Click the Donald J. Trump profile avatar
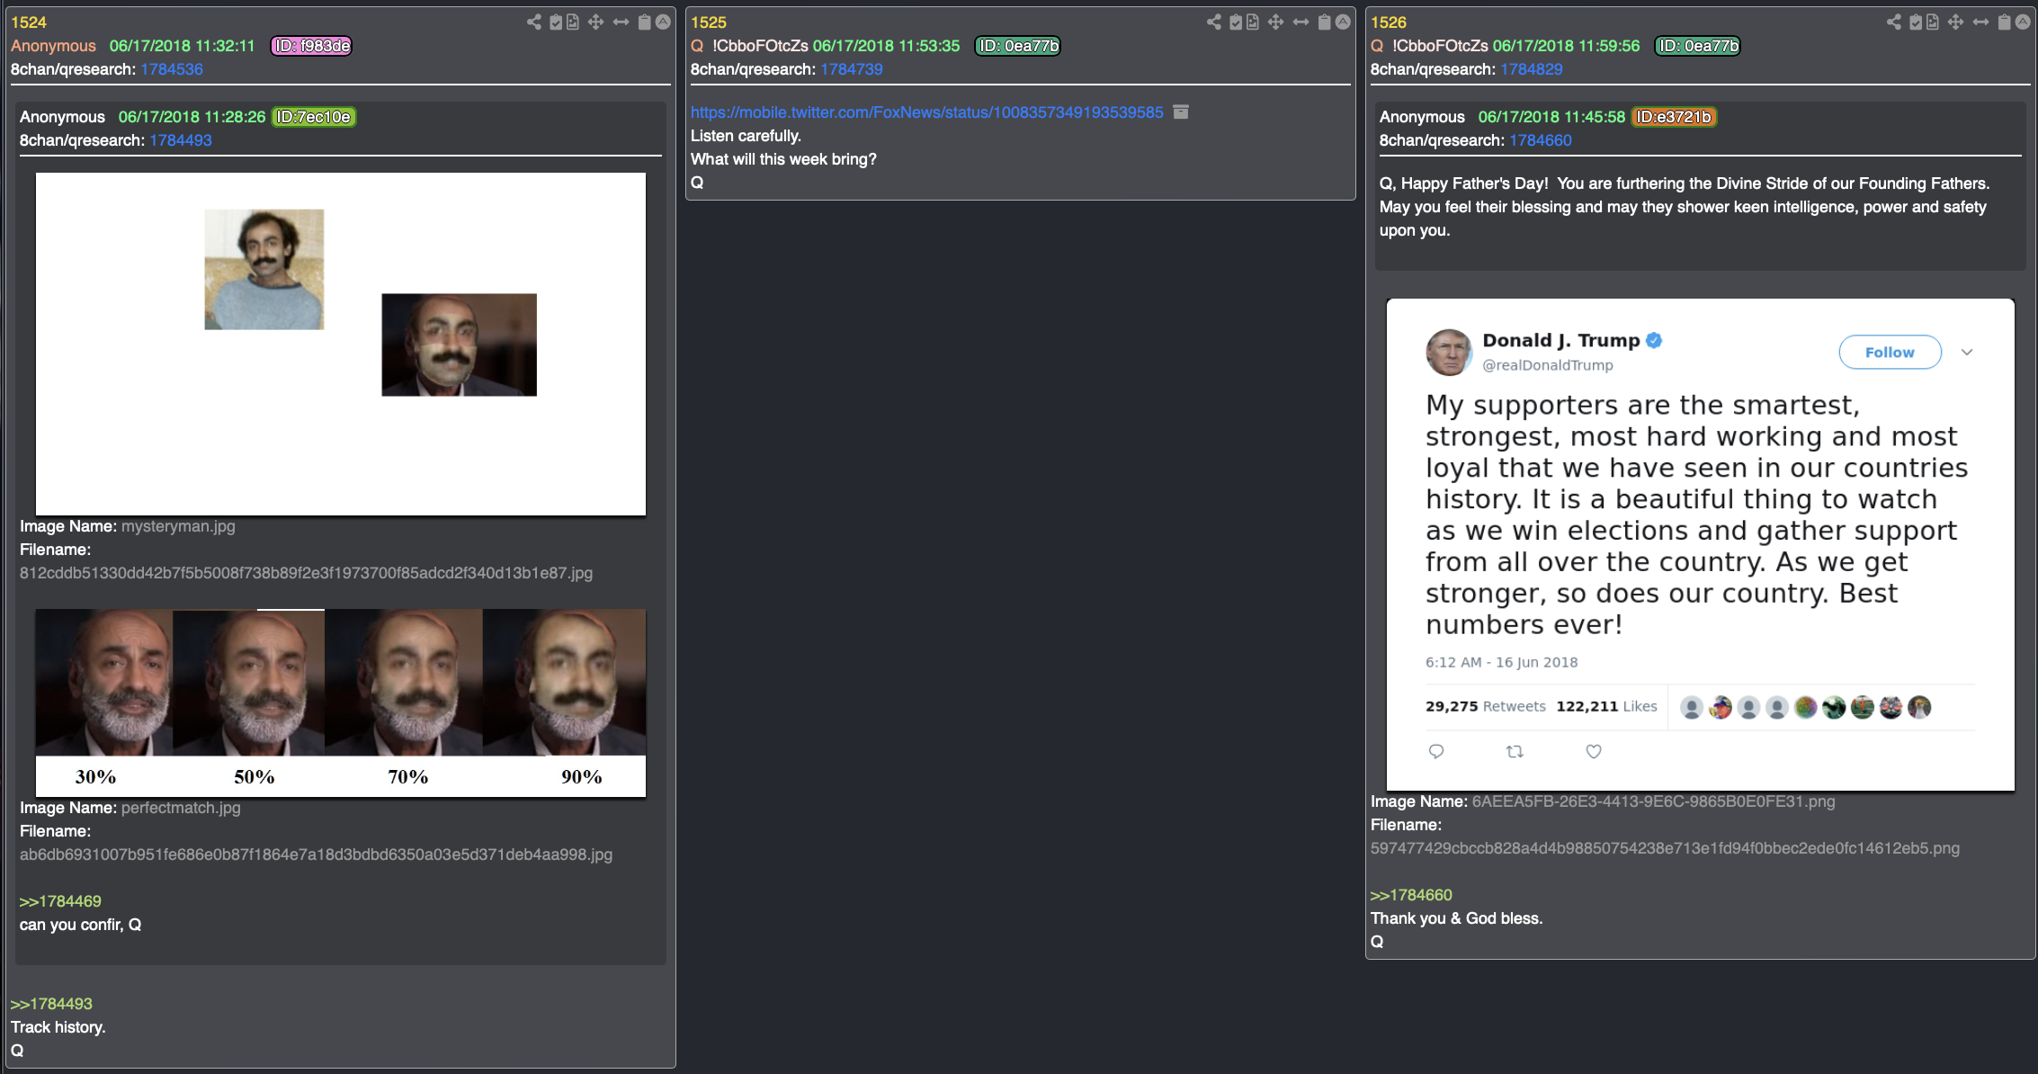Viewport: 2038px width, 1074px height. 1448,352
